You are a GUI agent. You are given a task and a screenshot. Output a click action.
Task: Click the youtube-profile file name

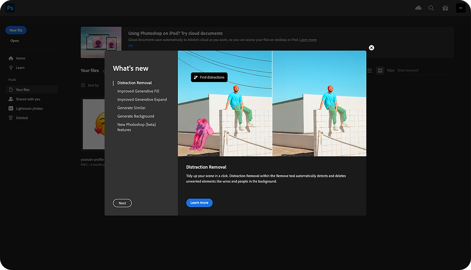(x=92, y=160)
